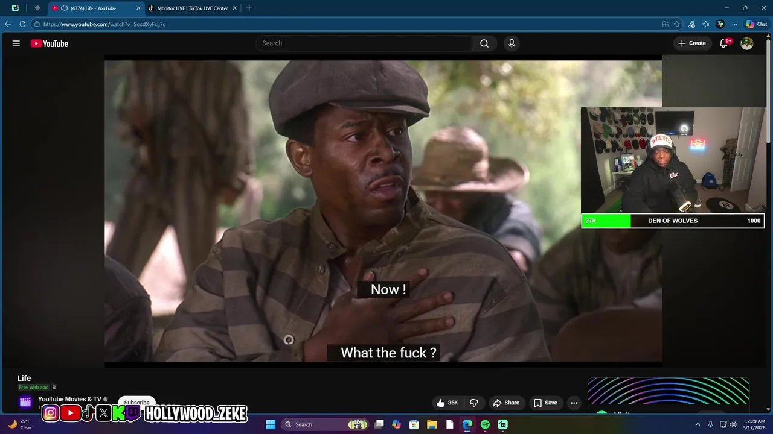Screen dimensions: 773x434
Task: Open Copilot Chat button
Action: (x=756, y=24)
